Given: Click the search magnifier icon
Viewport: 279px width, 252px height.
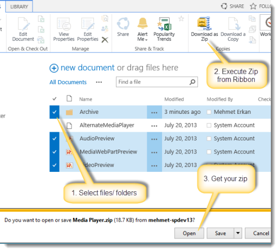Looking at the screenshot, I should 192,82.
